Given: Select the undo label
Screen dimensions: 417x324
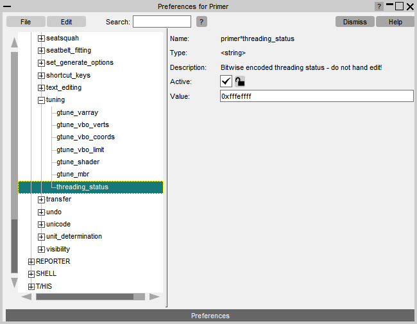Looking at the screenshot, I should [54, 212].
